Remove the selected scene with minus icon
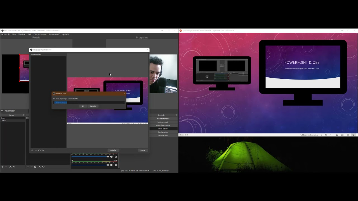 [6, 167]
